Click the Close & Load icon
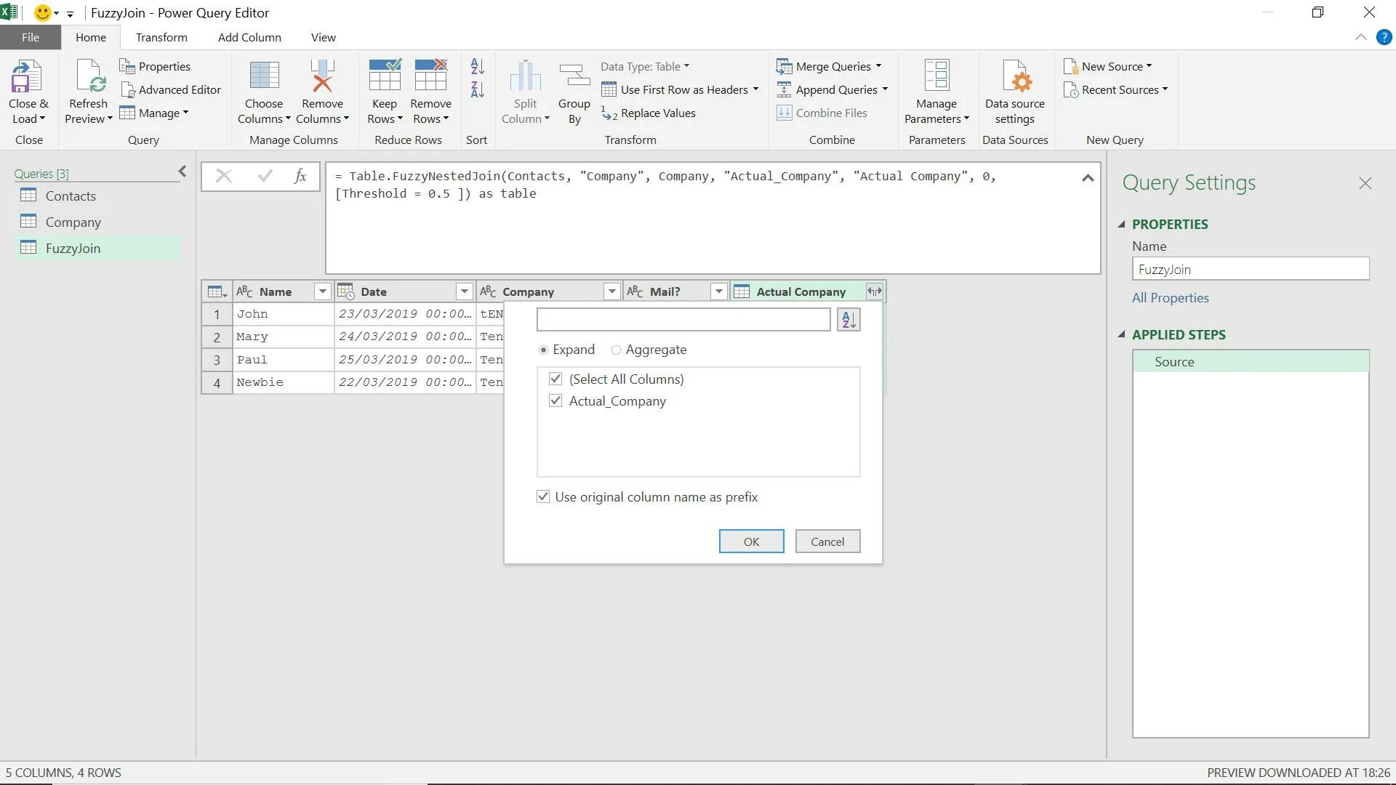 (x=27, y=77)
